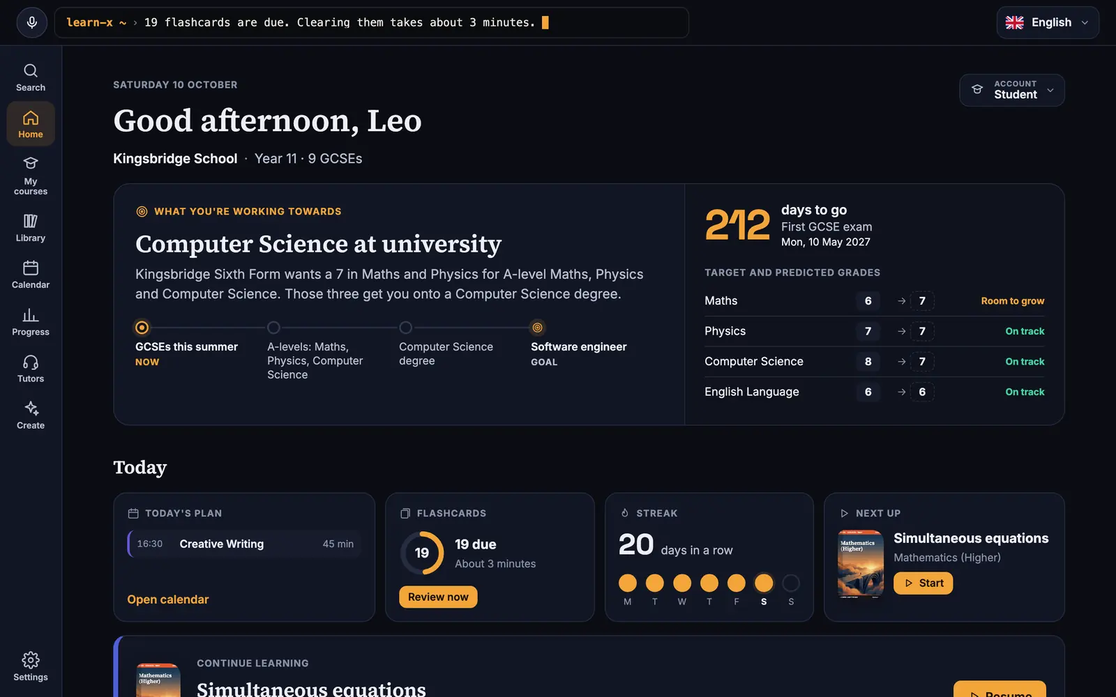Open My courses in sidebar

coord(31,176)
